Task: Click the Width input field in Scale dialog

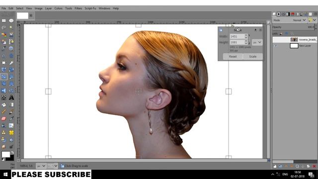Action: [x=237, y=36]
